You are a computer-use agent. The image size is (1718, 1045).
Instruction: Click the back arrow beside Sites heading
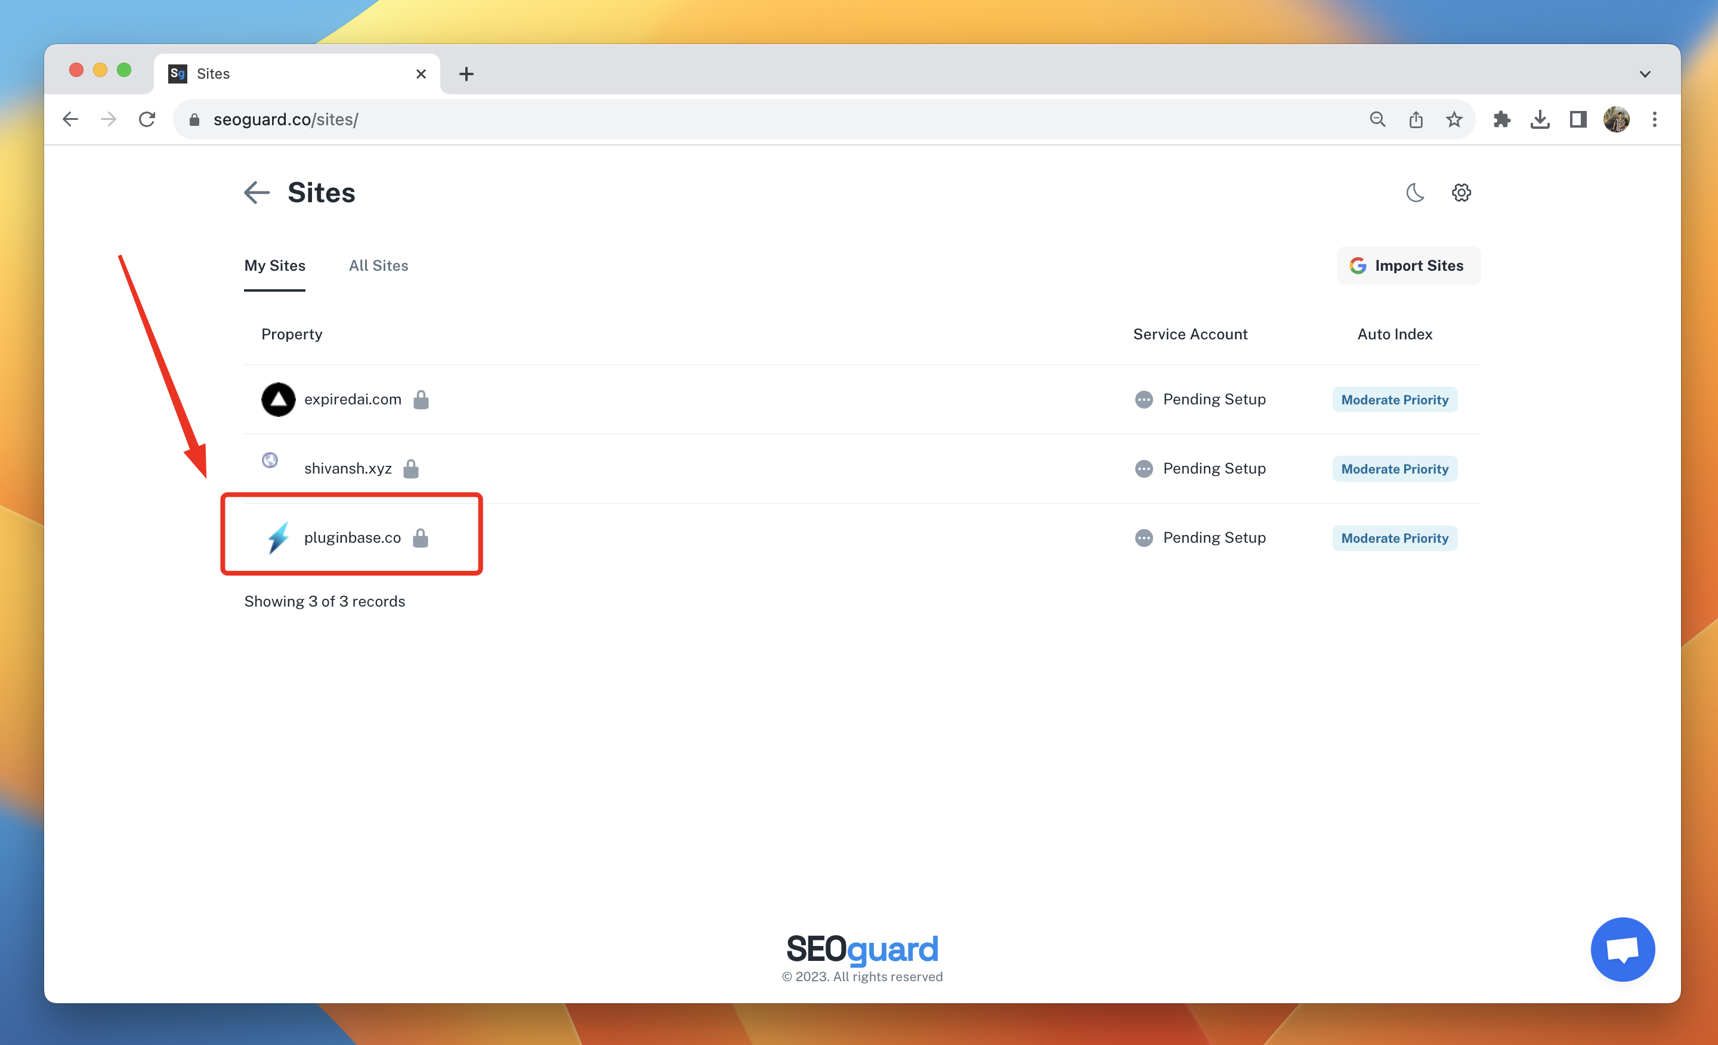[x=257, y=193]
